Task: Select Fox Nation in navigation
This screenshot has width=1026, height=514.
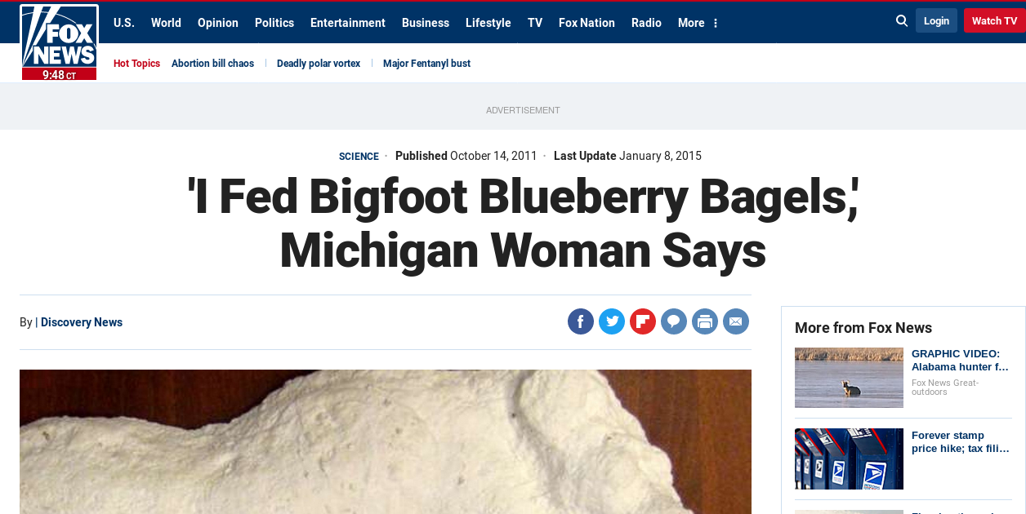Action: pyautogui.click(x=587, y=23)
